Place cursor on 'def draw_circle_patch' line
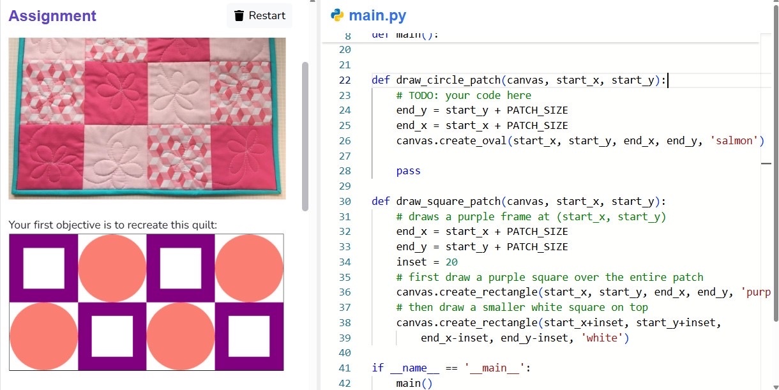Screen dimensions: 779x390 pyautogui.click(x=519, y=80)
